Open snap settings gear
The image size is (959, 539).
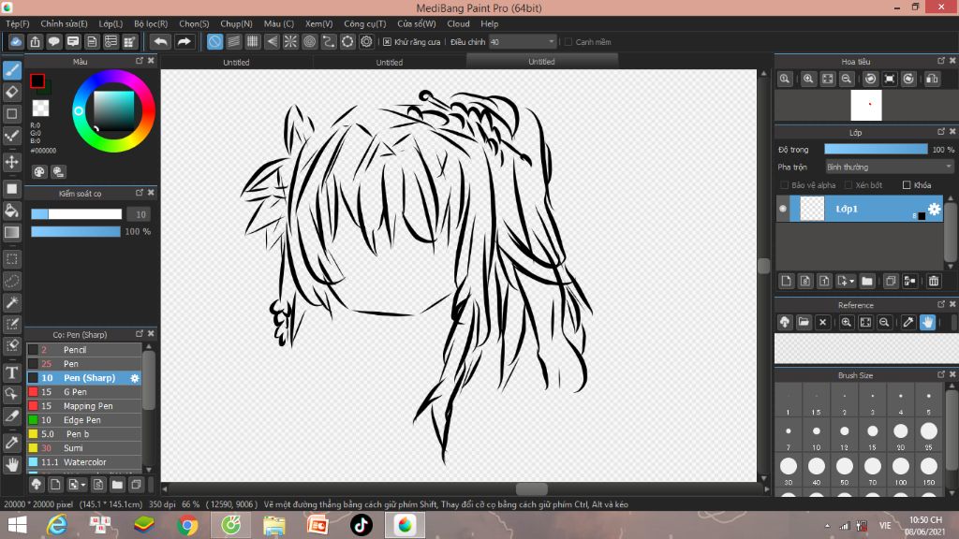click(x=366, y=41)
